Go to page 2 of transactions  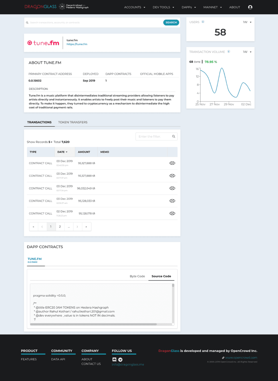click(x=60, y=226)
